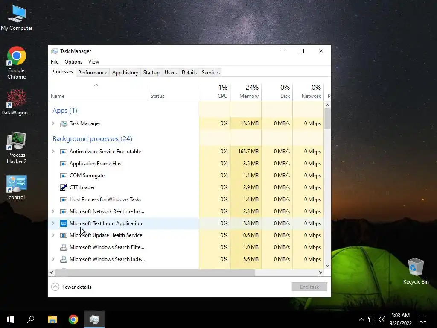Sort by the Network column header

point(308,92)
